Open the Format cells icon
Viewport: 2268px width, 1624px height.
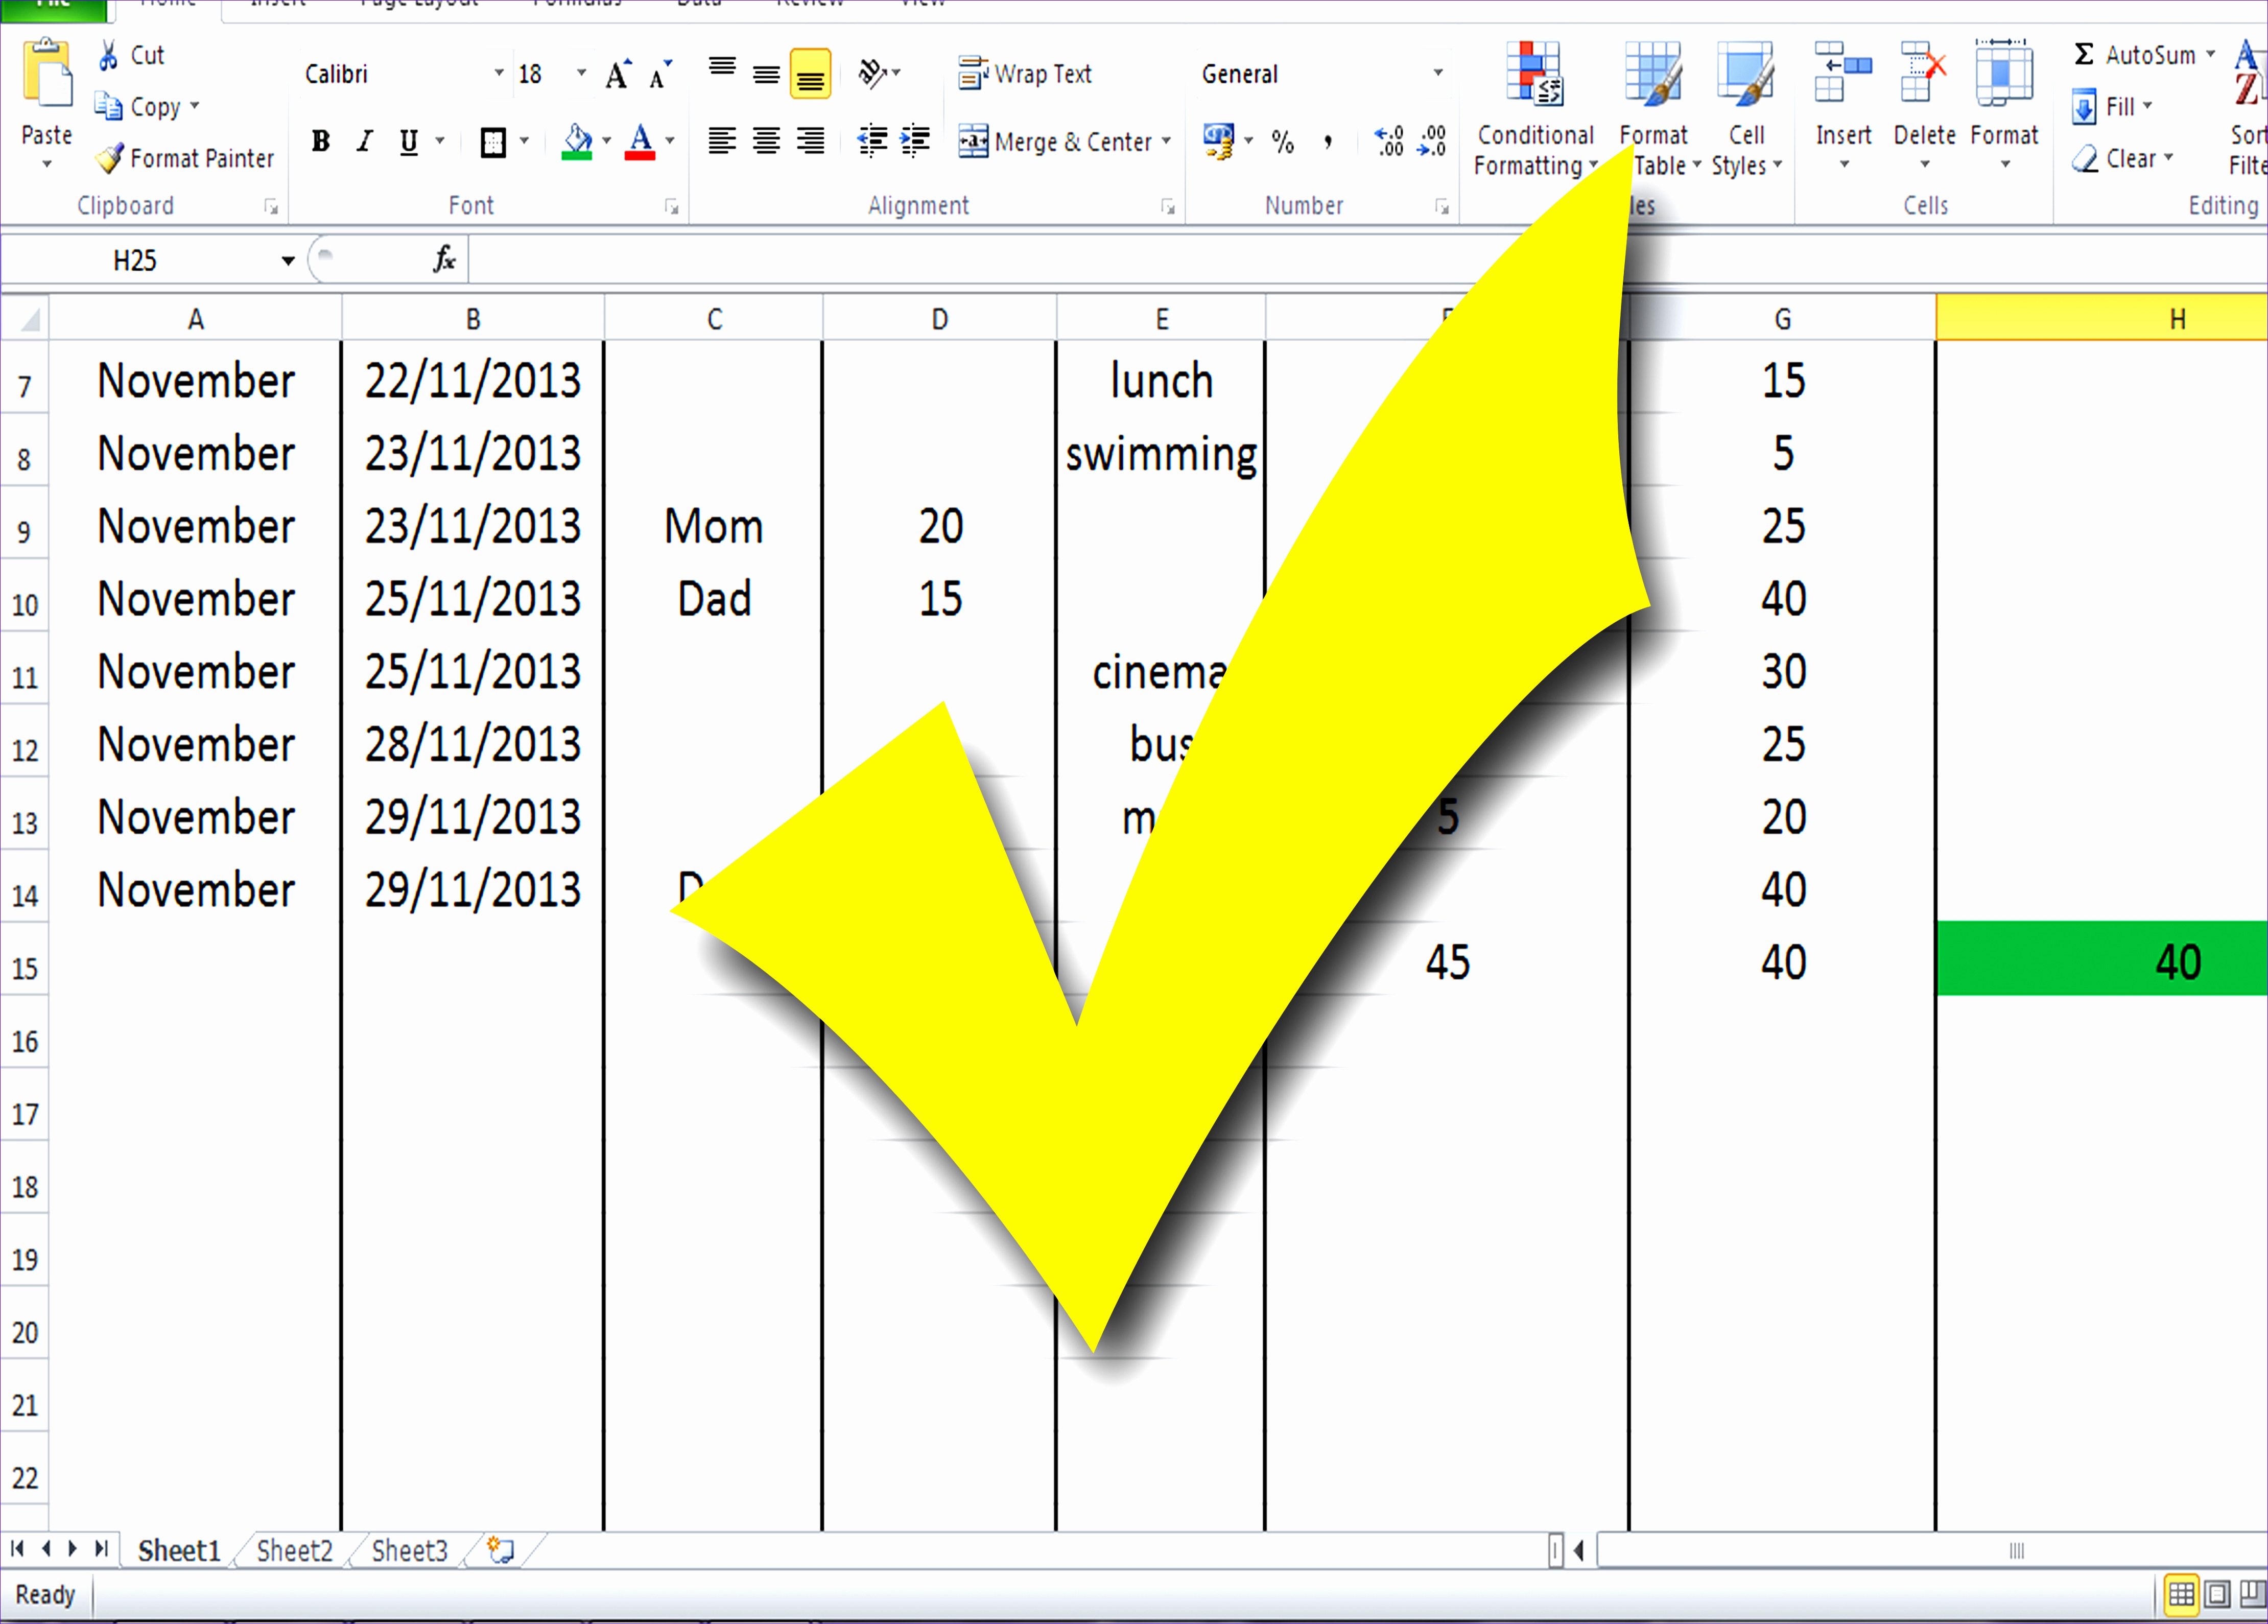point(2004,72)
